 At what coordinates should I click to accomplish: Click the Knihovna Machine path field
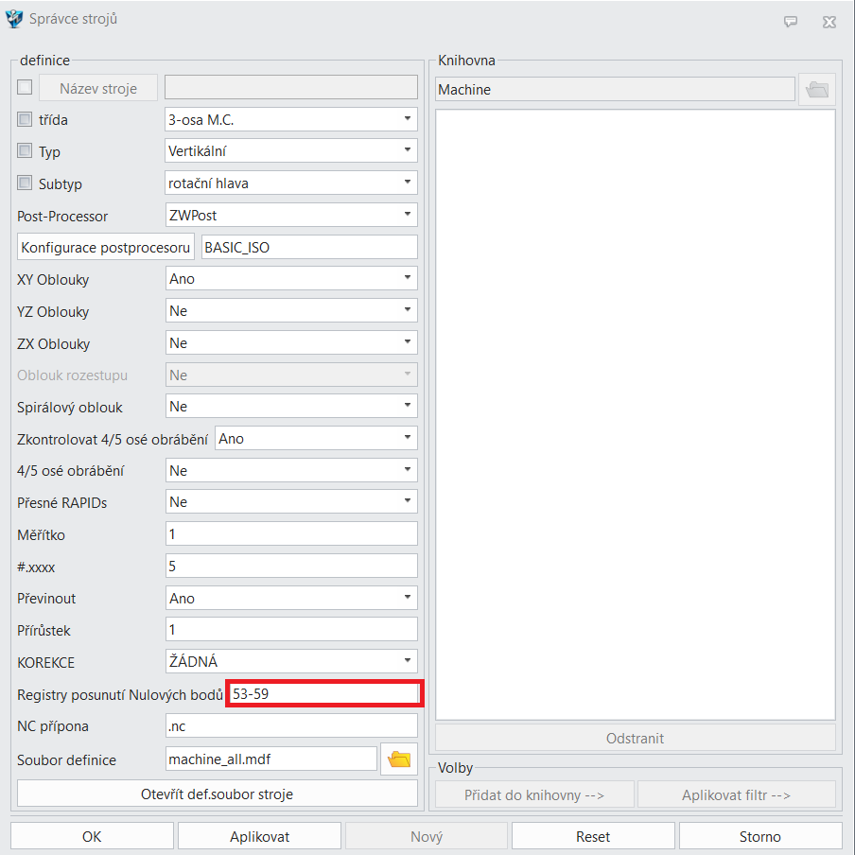(x=615, y=89)
